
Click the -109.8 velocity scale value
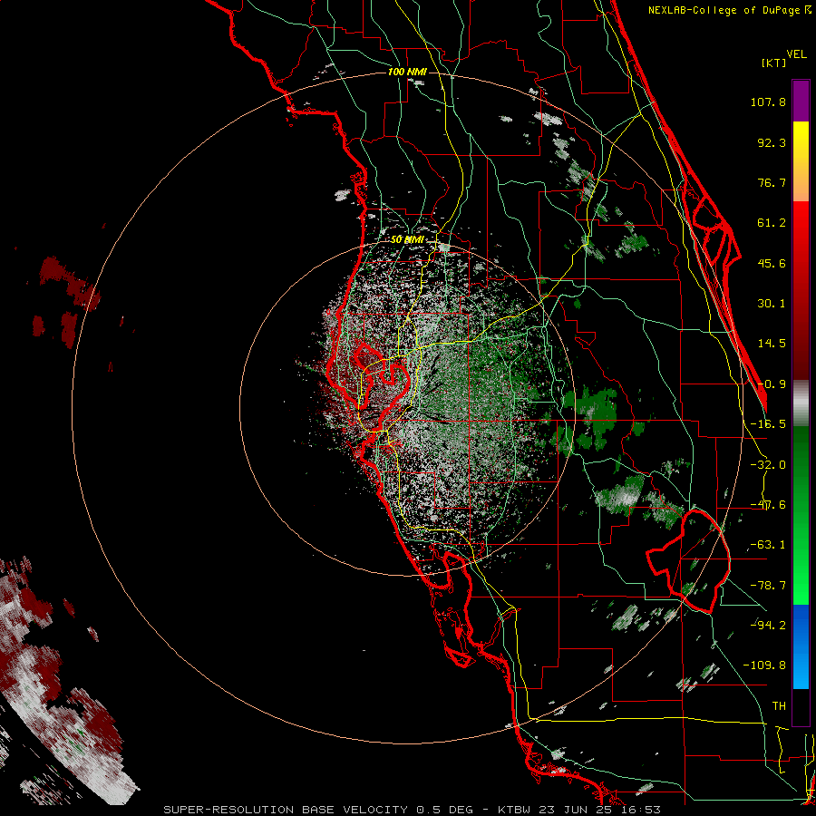click(x=764, y=665)
